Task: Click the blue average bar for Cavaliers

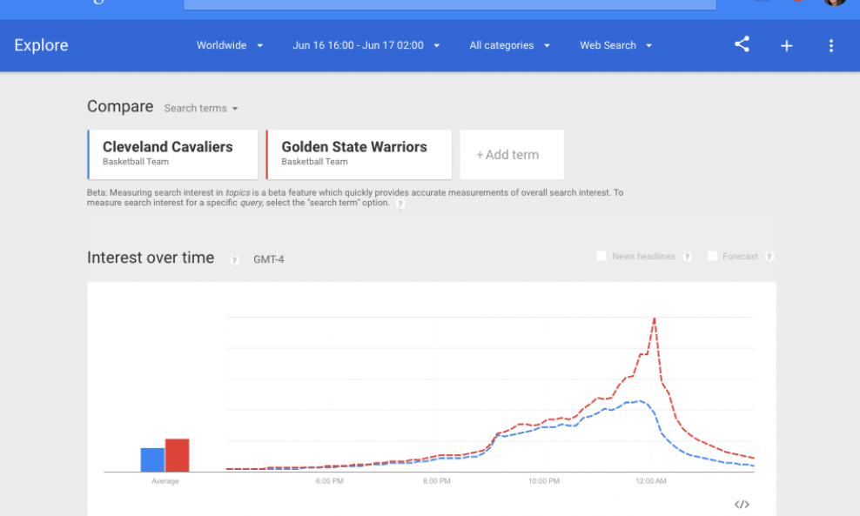Action: (152, 460)
